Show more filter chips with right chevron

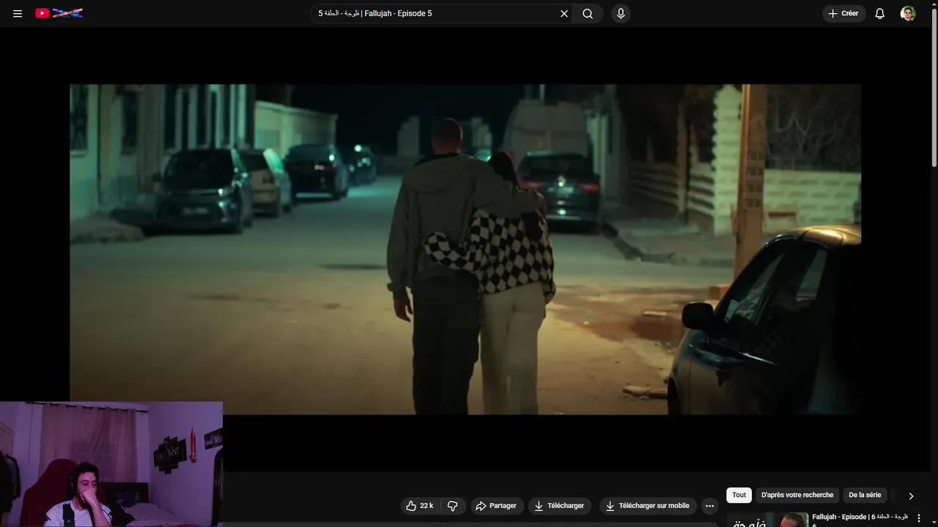pyautogui.click(x=911, y=496)
